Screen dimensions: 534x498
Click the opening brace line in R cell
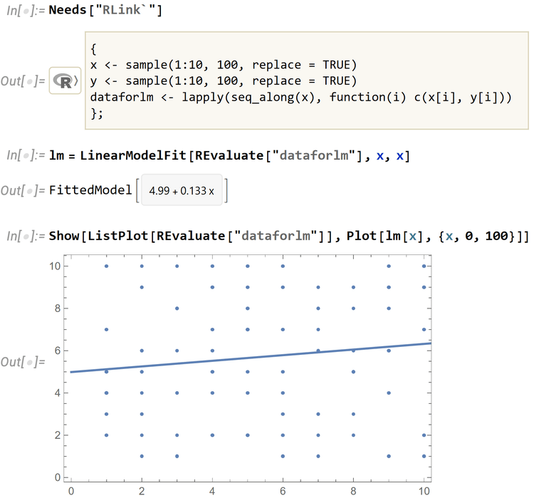pyautogui.click(x=94, y=48)
